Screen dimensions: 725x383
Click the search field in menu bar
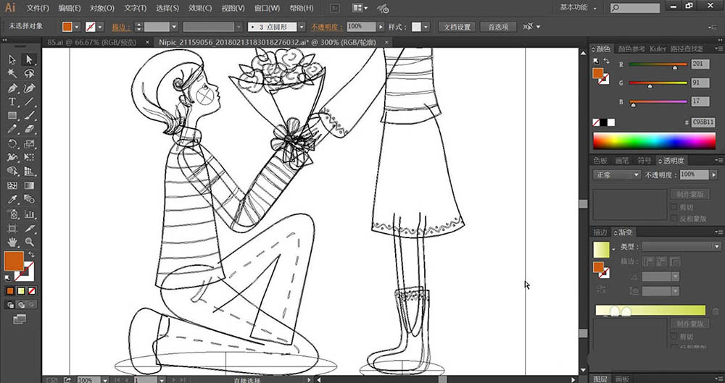tap(634, 8)
